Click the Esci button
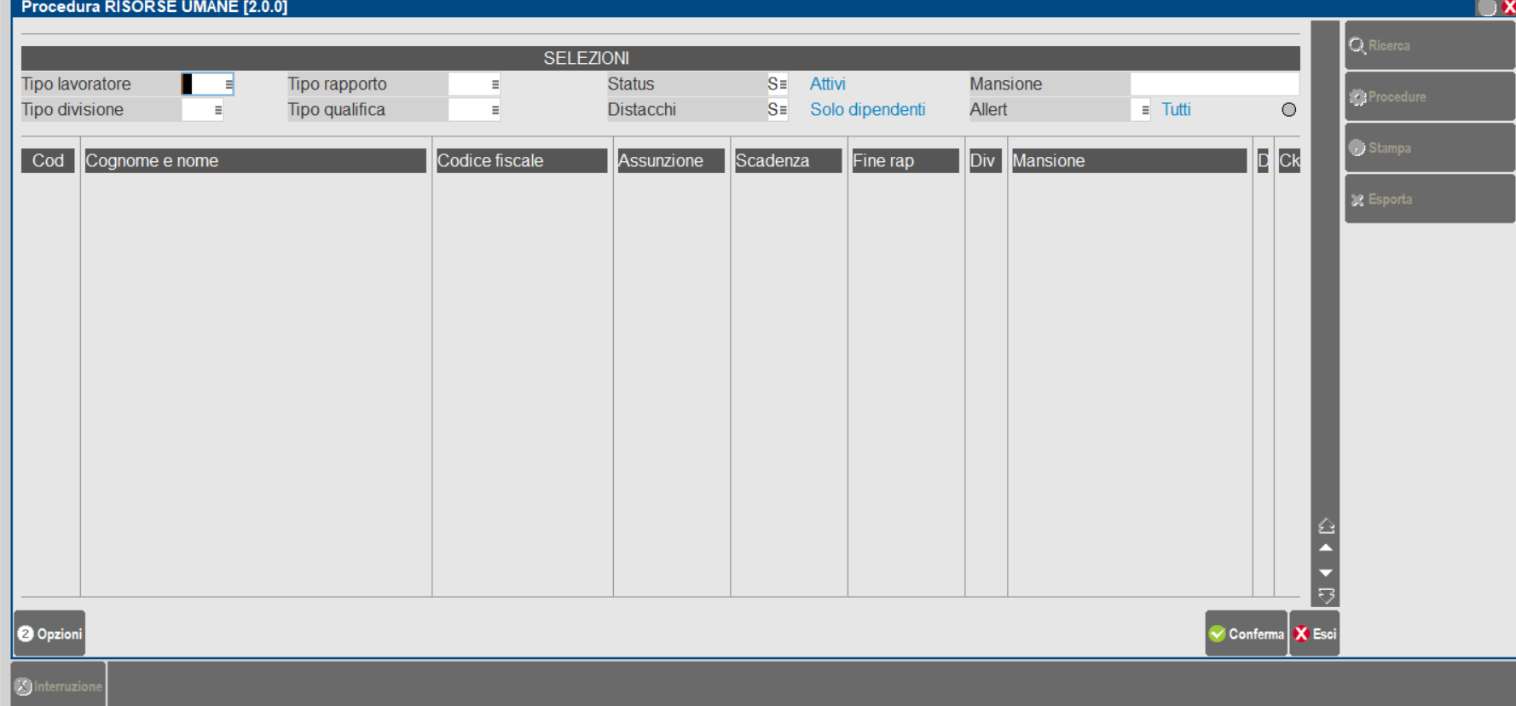The height and width of the screenshot is (706, 1516). tap(1314, 634)
